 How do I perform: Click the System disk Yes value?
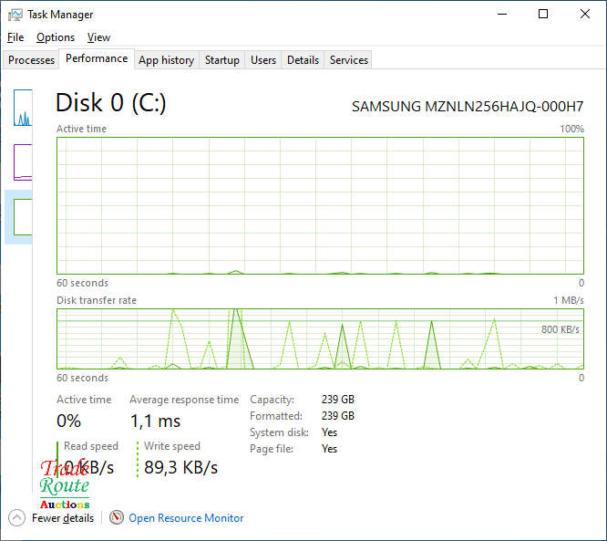click(x=329, y=432)
